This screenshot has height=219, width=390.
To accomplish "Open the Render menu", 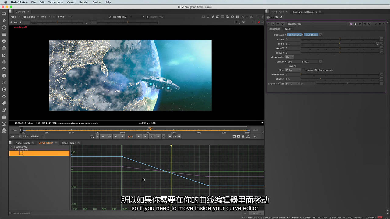I will pyautogui.click(x=84, y=2).
